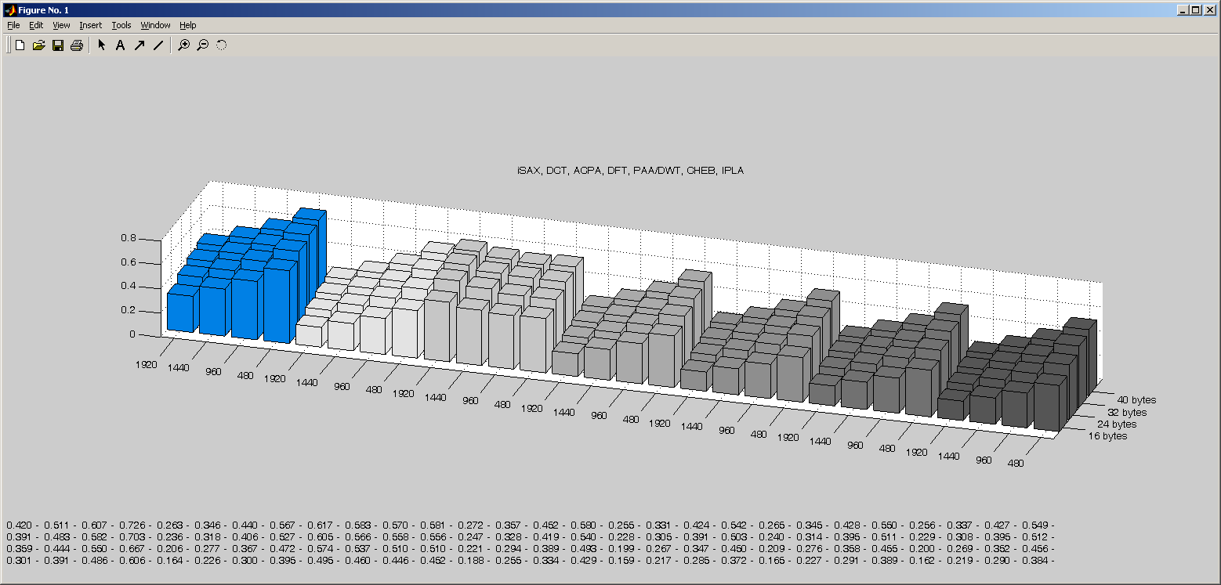1221x585 pixels.
Task: Open the Help menu
Action: point(188,25)
